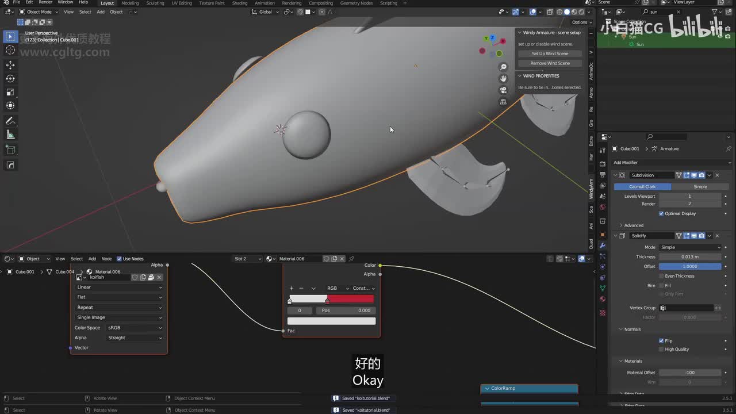
Task: Select the Move tool
Action: coord(10,65)
